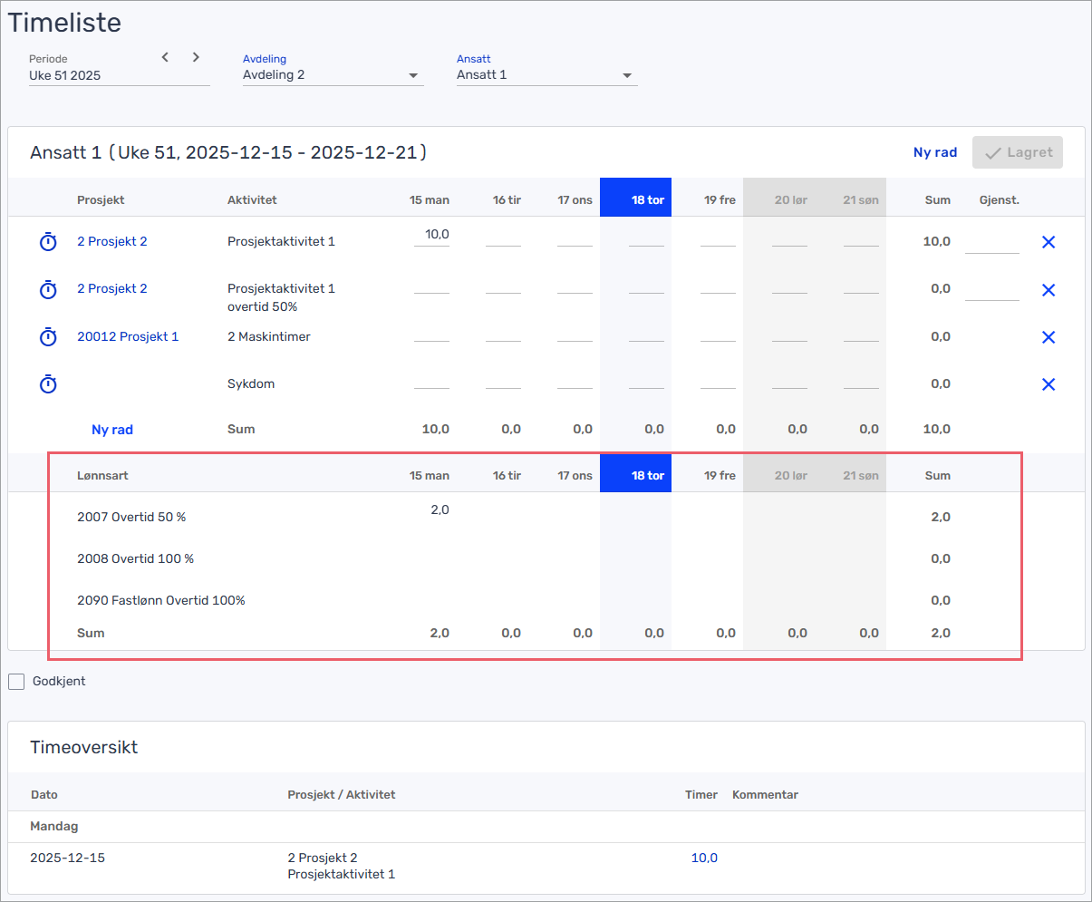Remove the overtid 50% row
The height and width of the screenshot is (902, 1092).
pyautogui.click(x=1049, y=290)
